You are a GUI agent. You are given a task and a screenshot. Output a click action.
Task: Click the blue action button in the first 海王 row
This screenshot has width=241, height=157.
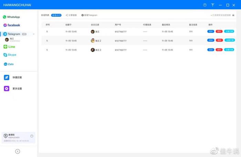pyautogui.click(x=211, y=32)
